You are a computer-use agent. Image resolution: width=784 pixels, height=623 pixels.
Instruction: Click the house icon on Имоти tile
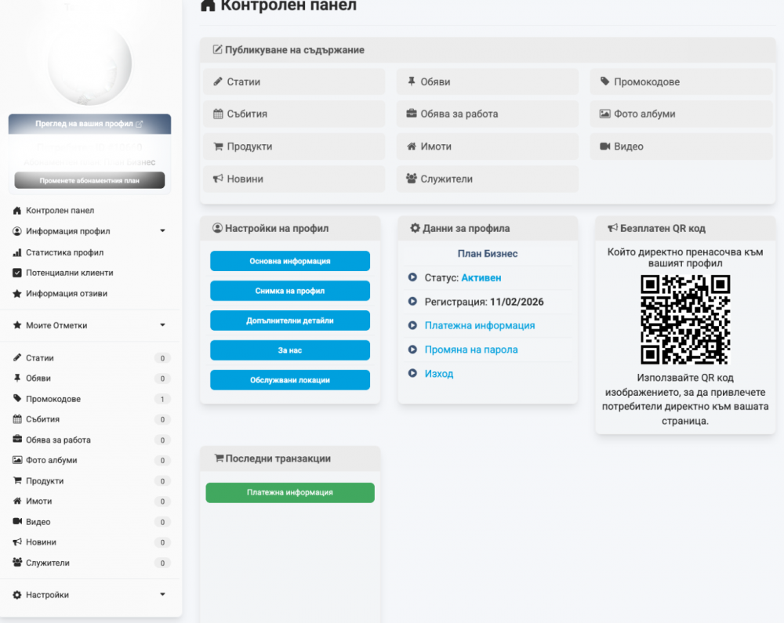tap(412, 147)
